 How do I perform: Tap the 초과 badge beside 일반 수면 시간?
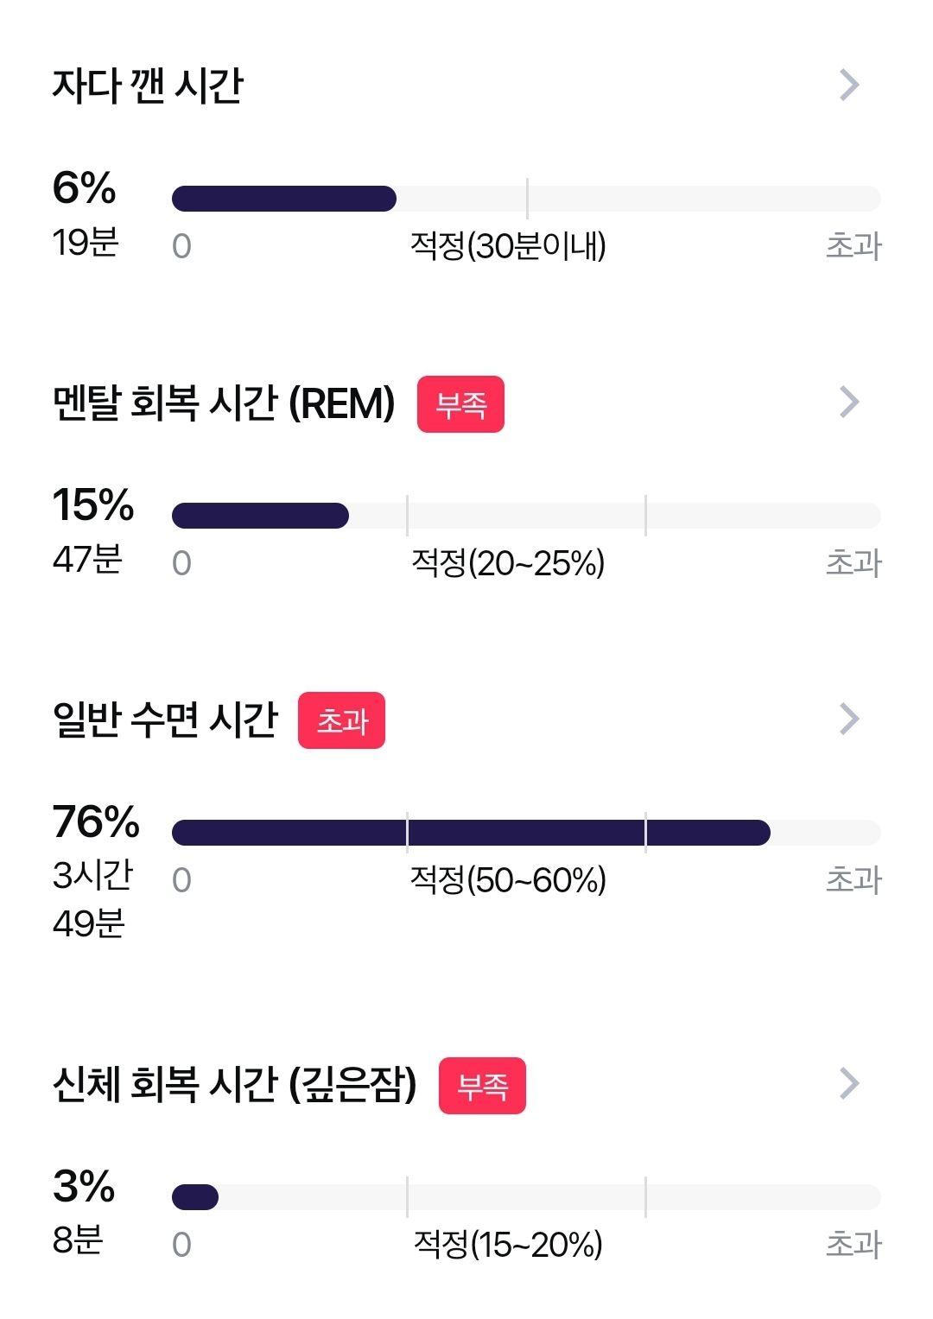[341, 720]
